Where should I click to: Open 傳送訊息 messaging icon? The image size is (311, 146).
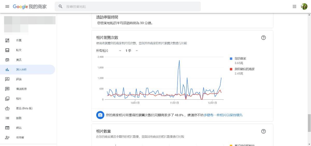click(7, 89)
